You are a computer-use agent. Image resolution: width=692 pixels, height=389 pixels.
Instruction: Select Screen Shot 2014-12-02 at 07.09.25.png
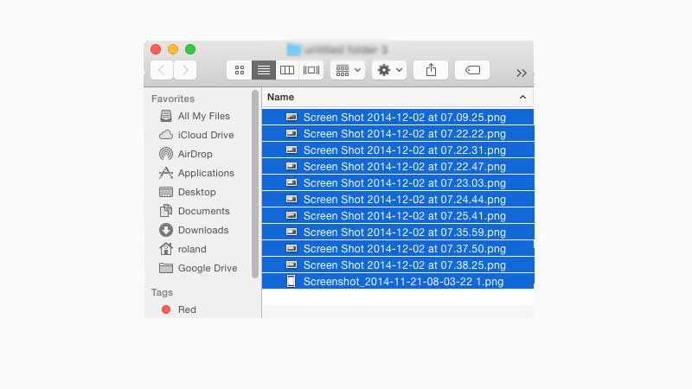tap(398, 118)
